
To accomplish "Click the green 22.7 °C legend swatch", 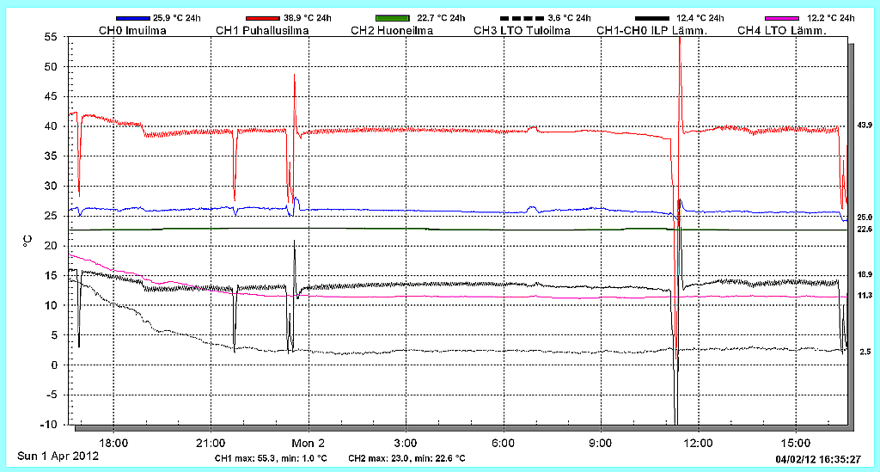I will tap(393, 18).
